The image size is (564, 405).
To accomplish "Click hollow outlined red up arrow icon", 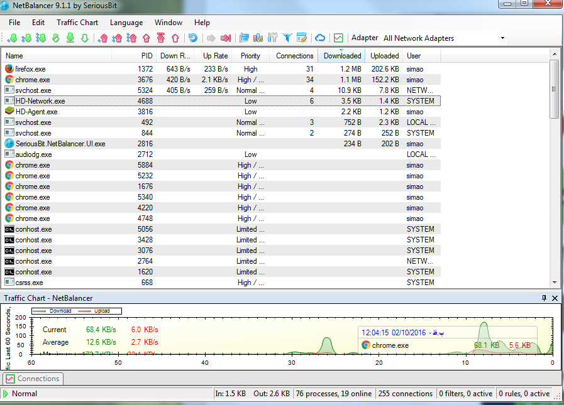I will point(175,38).
